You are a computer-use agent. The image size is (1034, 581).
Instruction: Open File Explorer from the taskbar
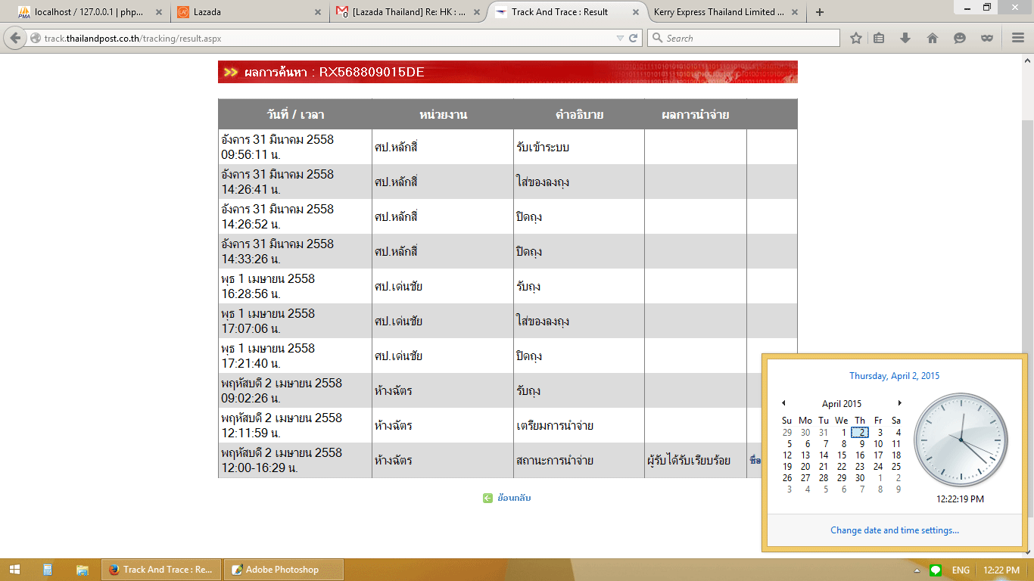[82, 570]
